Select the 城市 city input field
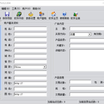The image size is (104, 104). click(x=30, y=56)
